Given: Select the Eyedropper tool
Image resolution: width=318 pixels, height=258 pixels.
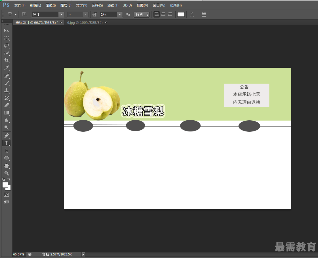Looking at the screenshot, I should coord(7,68).
